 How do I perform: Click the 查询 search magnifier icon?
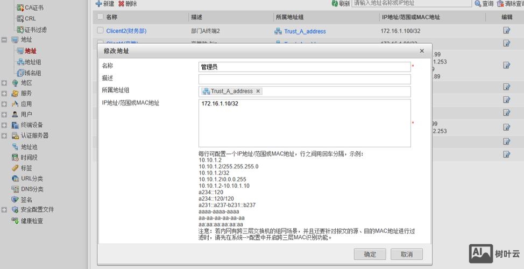point(478,3)
